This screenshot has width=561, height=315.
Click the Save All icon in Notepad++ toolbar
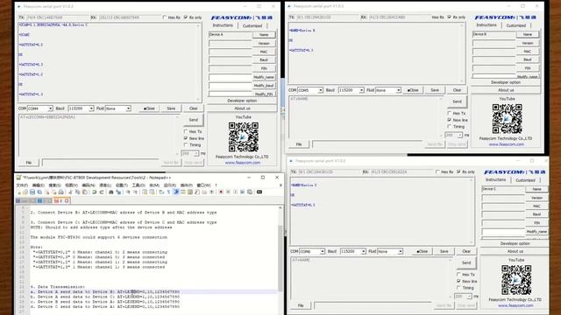pos(39,192)
